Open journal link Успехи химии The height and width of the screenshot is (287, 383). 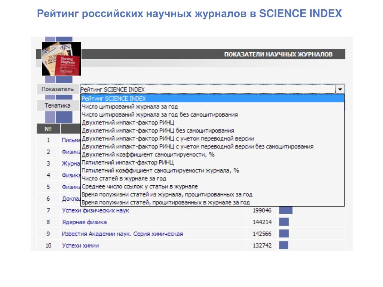80,246
